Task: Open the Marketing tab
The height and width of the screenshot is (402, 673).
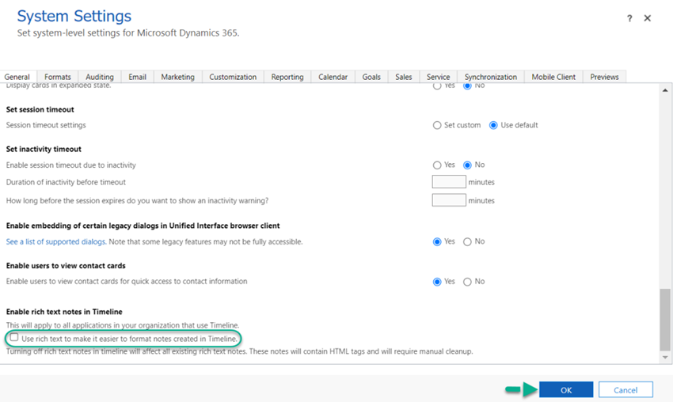Action: [177, 77]
